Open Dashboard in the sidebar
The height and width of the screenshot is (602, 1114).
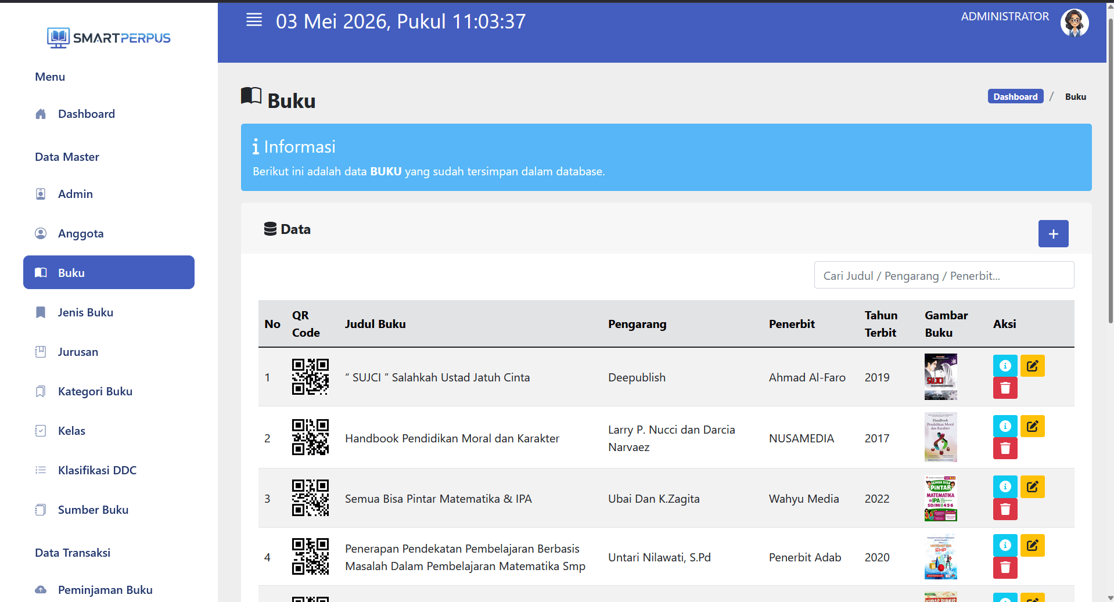click(109, 114)
